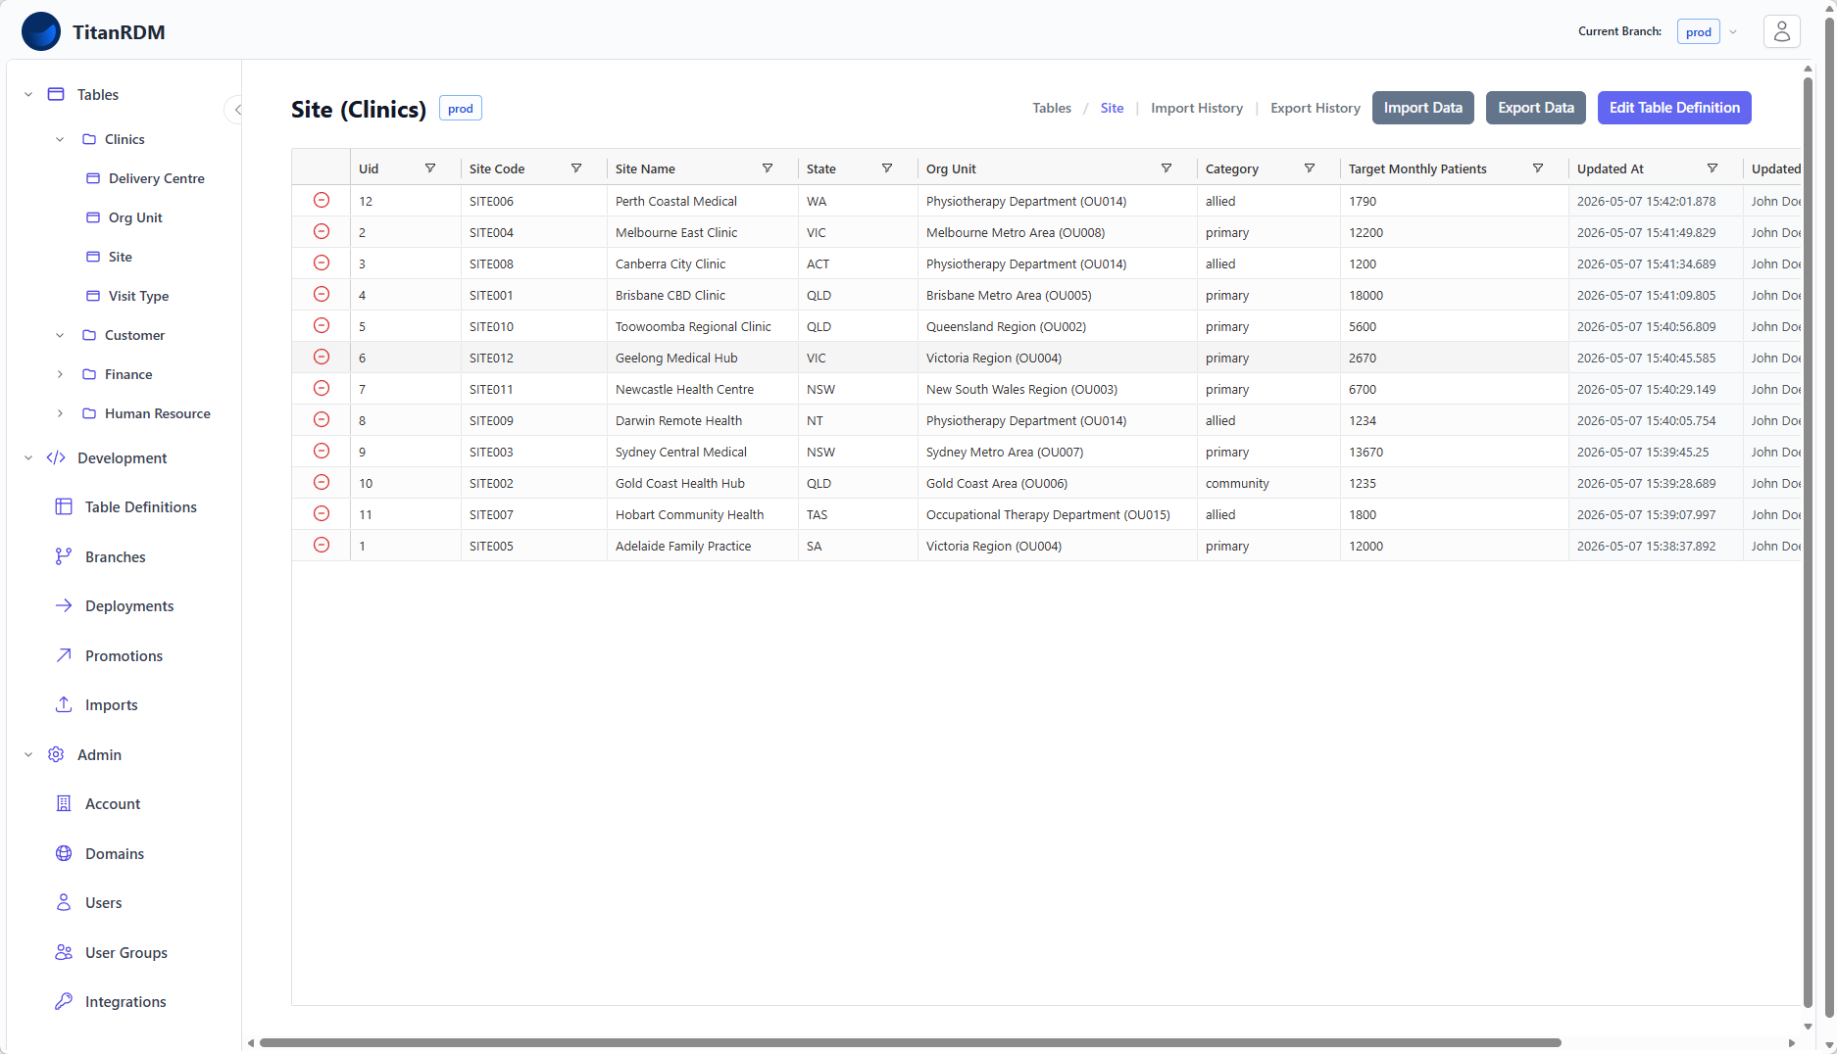Filter the Category column
Screen dimensions: 1837x1054
[x=1310, y=168]
